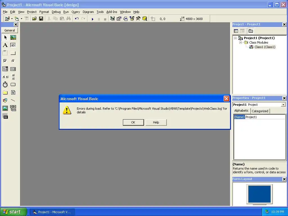Open the Windows Start menu
This screenshot has width=288, height=216.
[x=13, y=212]
